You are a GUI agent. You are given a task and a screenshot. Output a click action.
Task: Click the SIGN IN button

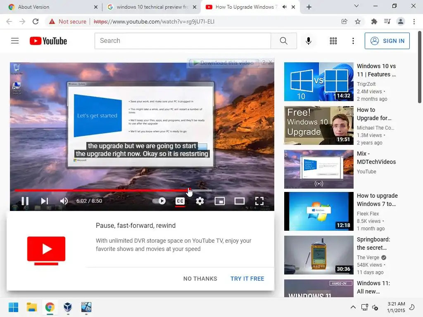click(387, 41)
